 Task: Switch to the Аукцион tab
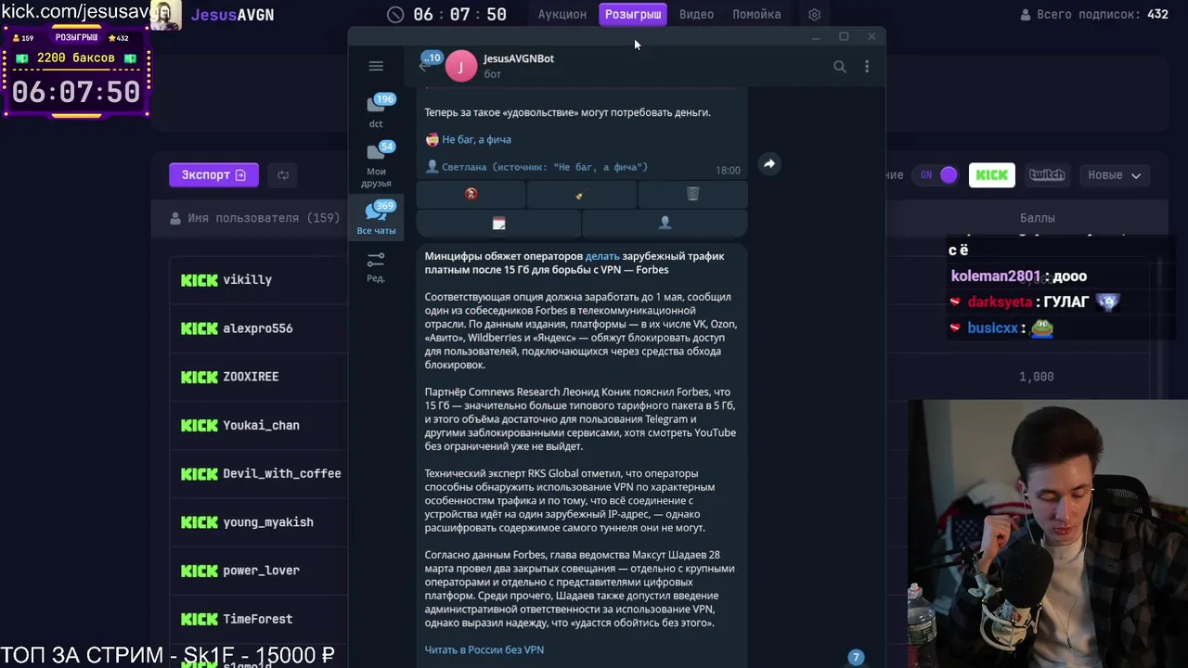coord(562,15)
